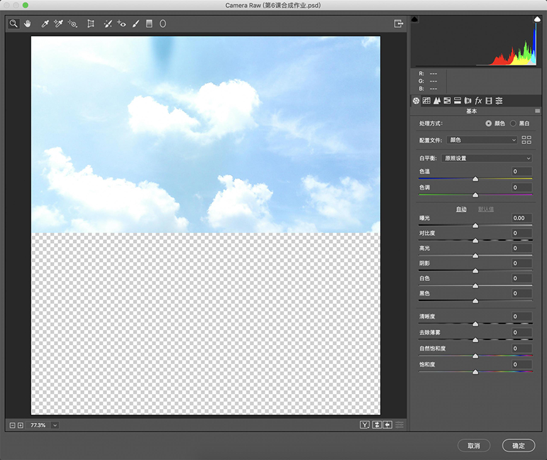The width and height of the screenshot is (547, 460).
Task: Select the Color Sampler tool
Action: (x=58, y=24)
